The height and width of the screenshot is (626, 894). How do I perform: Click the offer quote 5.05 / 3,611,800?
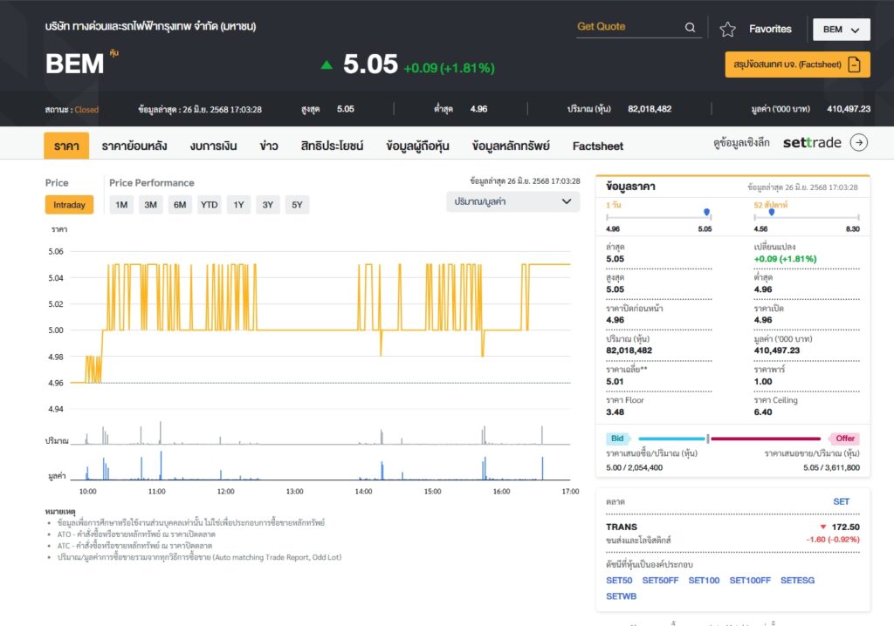pyautogui.click(x=831, y=467)
